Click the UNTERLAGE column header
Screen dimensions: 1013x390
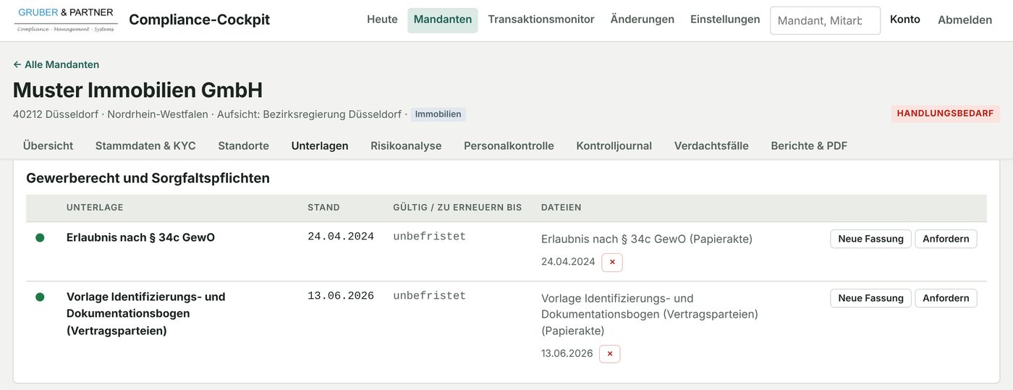(95, 208)
